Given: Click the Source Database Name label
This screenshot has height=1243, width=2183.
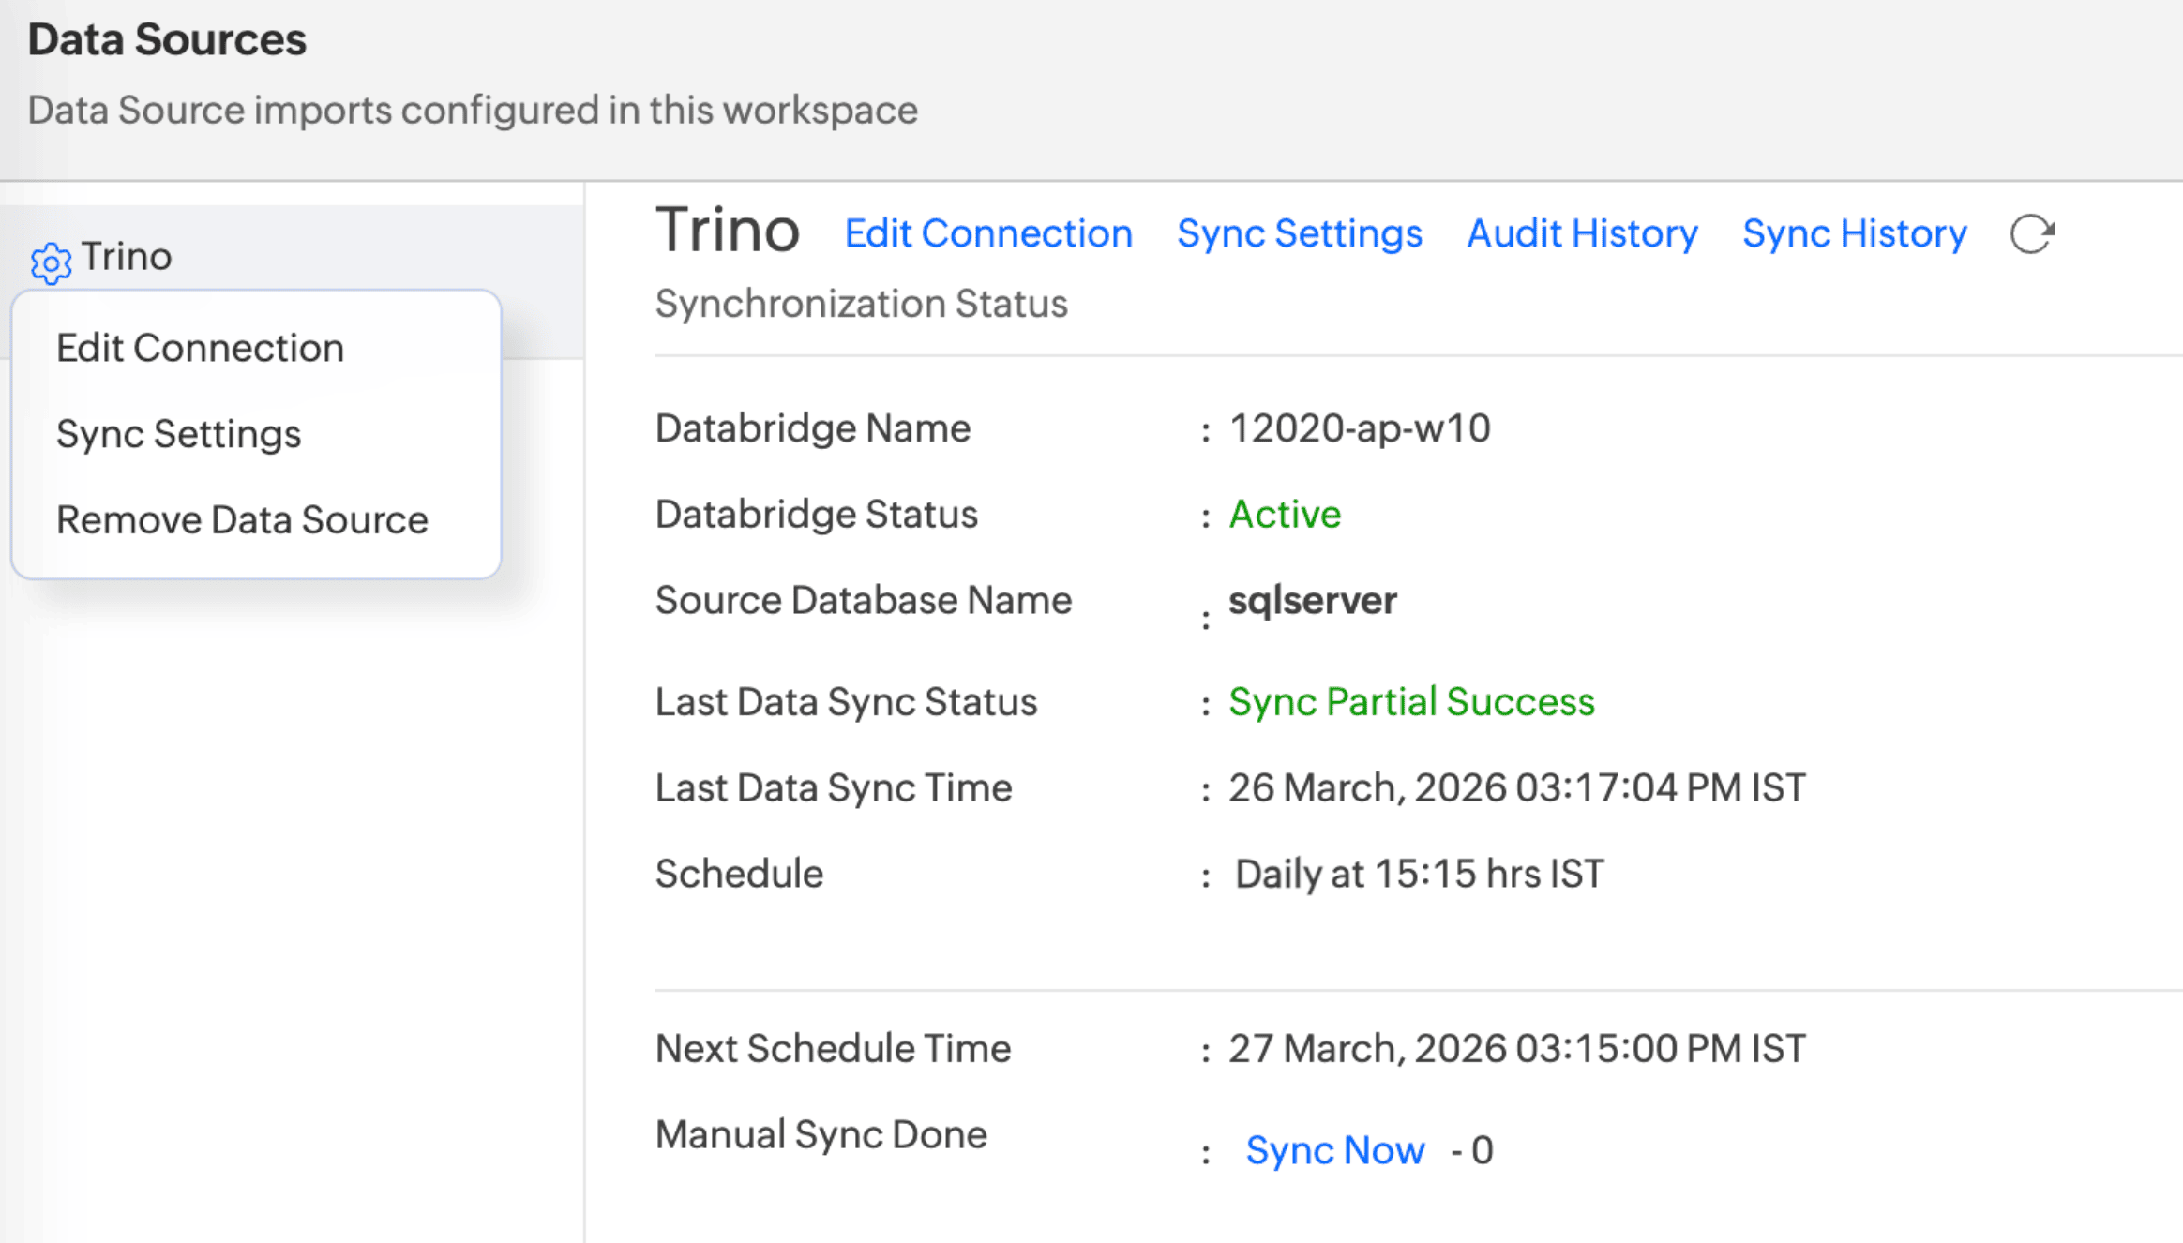Looking at the screenshot, I should 864,600.
